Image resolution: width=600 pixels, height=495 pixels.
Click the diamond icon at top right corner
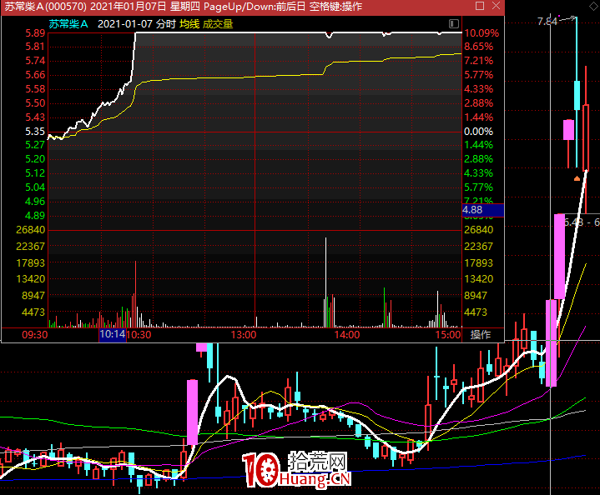click(593, 7)
